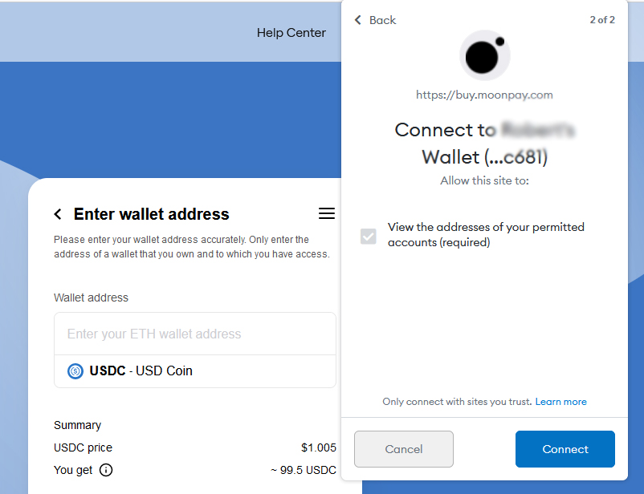The width and height of the screenshot is (644, 494).
Task: Focus the ETH wallet address field
Action: [x=195, y=334]
